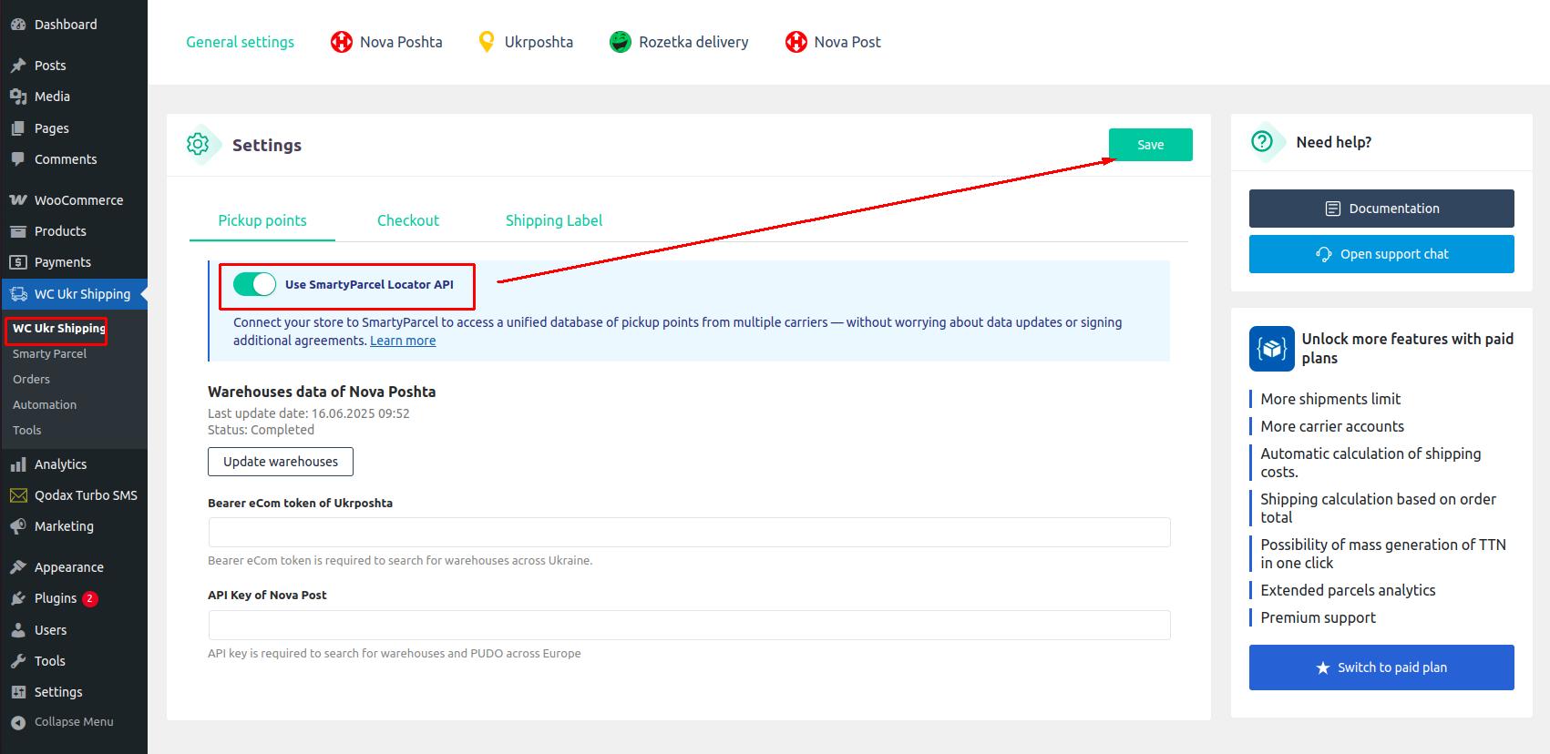The image size is (1550, 754).
Task: Click the Nova Poshta carrier icon
Action: click(341, 42)
